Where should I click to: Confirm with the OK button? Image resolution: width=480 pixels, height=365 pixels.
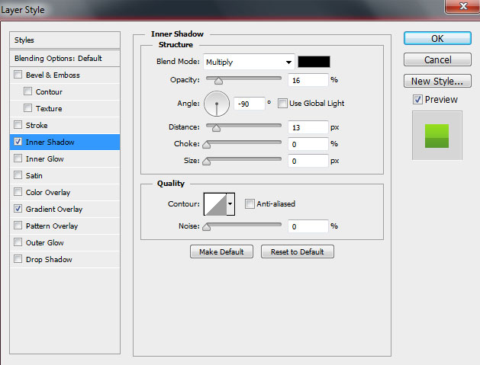(x=437, y=39)
